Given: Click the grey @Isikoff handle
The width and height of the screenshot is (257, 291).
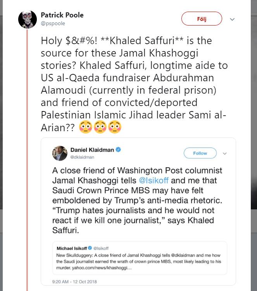Looking at the screenshot, I should (x=101, y=248).
